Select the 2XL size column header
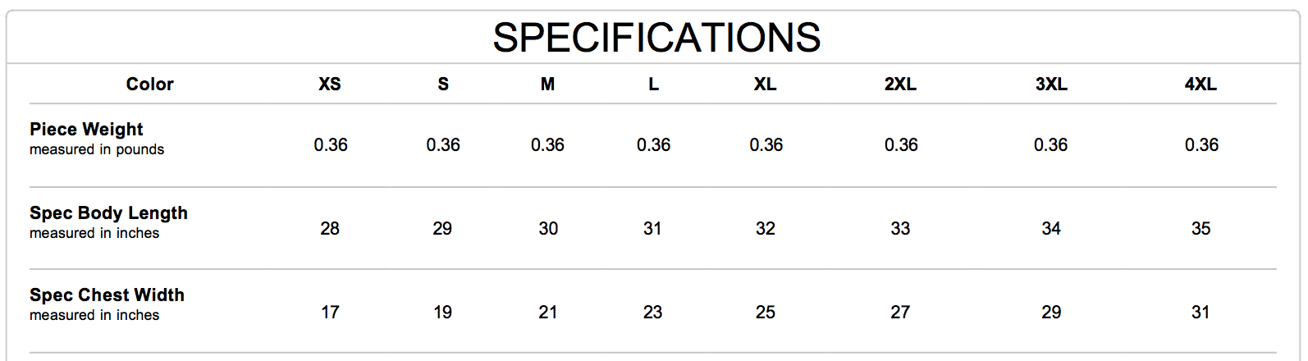 coord(900,85)
